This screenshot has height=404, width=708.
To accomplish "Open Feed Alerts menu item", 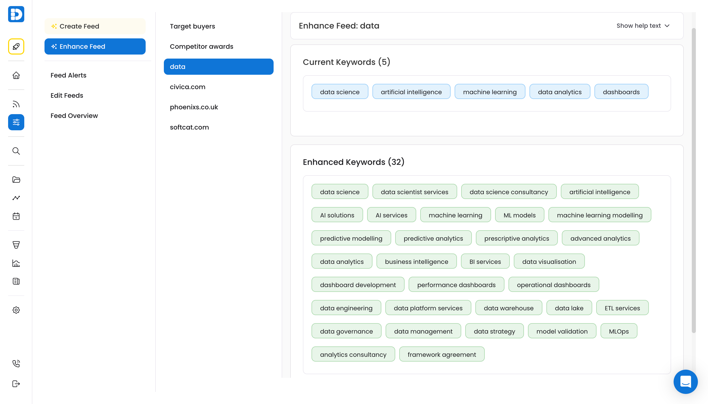I will tap(68, 75).
